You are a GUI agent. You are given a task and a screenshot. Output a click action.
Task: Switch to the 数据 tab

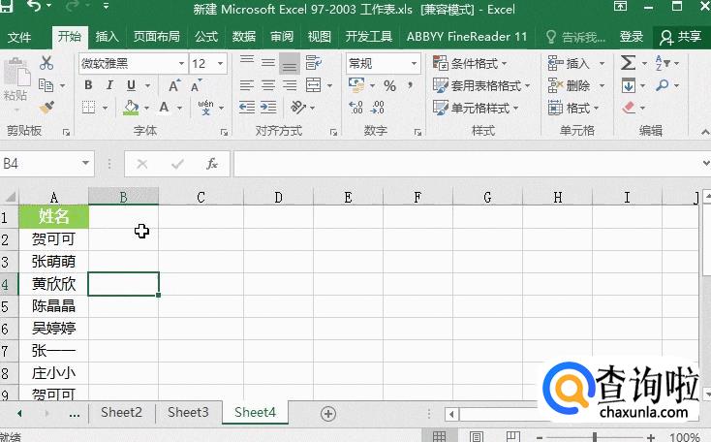pyautogui.click(x=244, y=37)
